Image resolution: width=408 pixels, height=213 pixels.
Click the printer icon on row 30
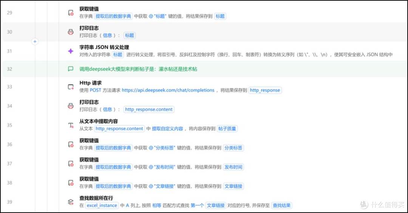tap(71, 32)
